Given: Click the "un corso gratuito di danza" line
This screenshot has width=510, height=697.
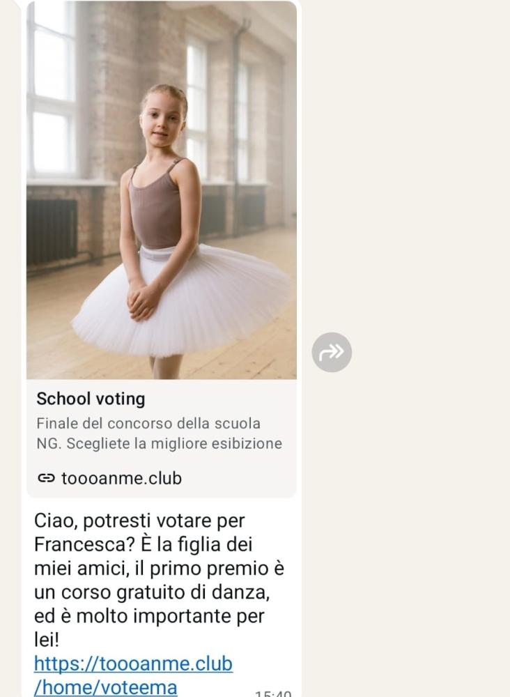Looking at the screenshot, I should [152, 592].
